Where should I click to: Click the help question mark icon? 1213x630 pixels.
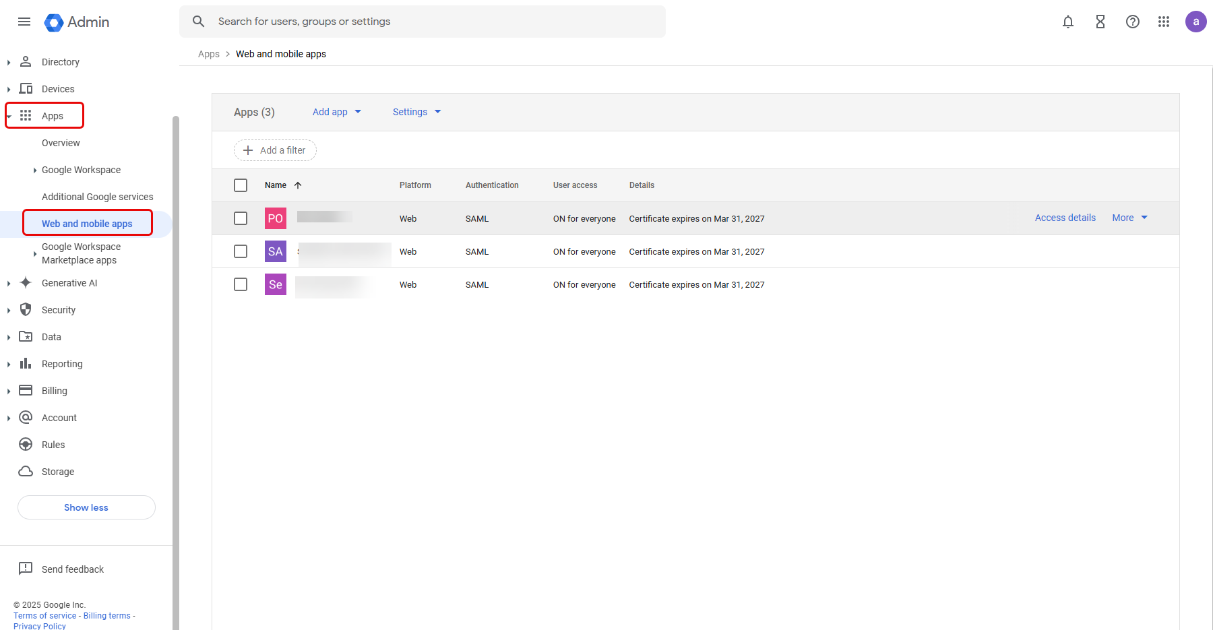[x=1132, y=22]
